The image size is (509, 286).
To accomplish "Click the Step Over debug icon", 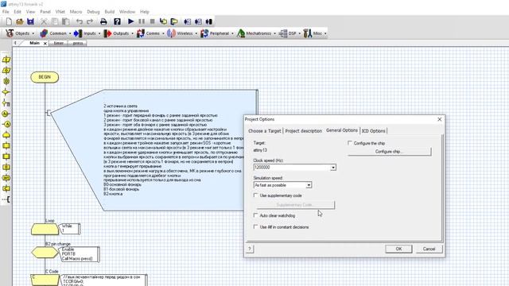I will point(174,21).
